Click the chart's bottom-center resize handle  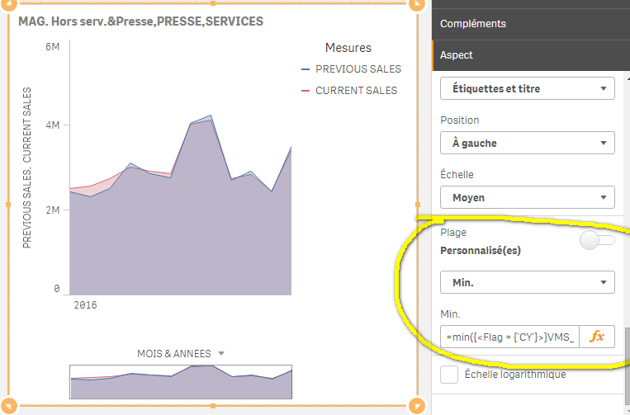pyautogui.click(x=213, y=406)
